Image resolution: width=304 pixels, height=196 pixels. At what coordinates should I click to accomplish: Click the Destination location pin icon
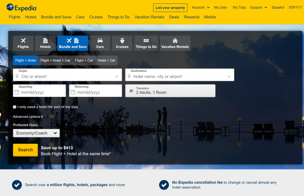coord(129,76)
